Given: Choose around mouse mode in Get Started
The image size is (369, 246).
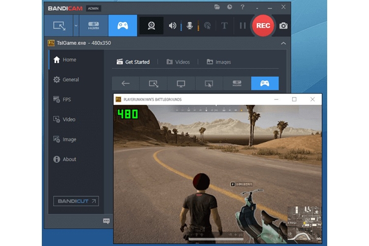Looking at the screenshot, I should click(209, 83).
